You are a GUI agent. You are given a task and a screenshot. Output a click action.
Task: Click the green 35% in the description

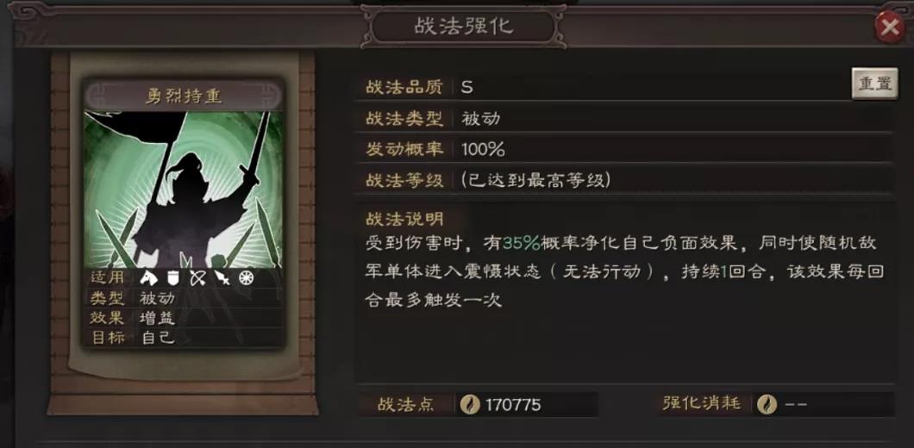click(521, 243)
